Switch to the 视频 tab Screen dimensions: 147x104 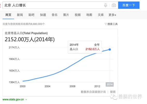point(78,15)
